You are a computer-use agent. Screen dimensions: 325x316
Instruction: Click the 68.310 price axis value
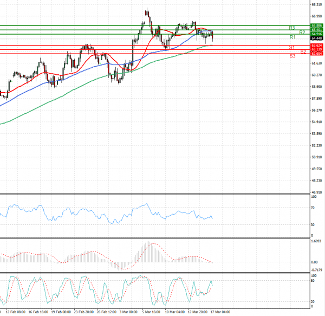(317, 4)
